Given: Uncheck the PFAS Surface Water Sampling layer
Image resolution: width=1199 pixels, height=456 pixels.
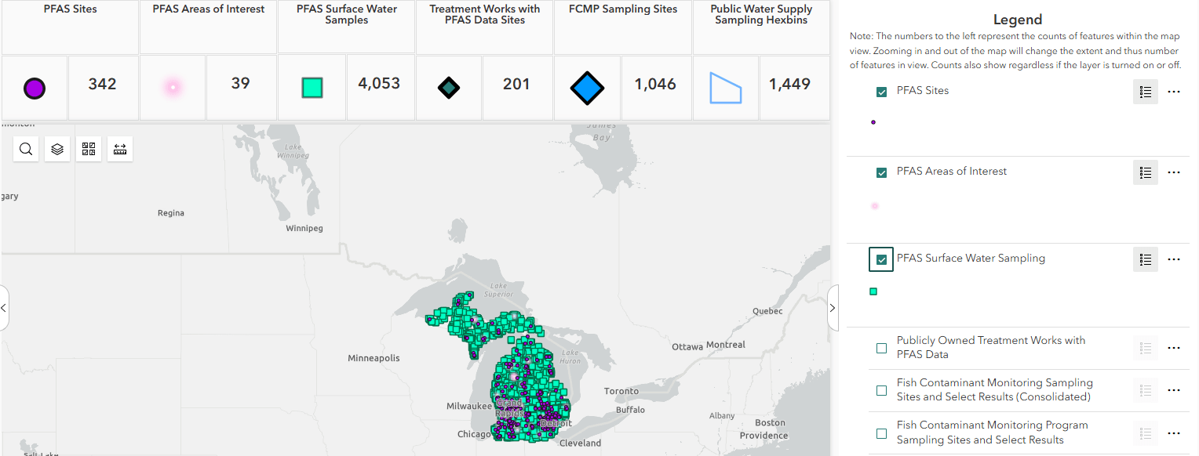Looking at the screenshot, I should pyautogui.click(x=882, y=259).
